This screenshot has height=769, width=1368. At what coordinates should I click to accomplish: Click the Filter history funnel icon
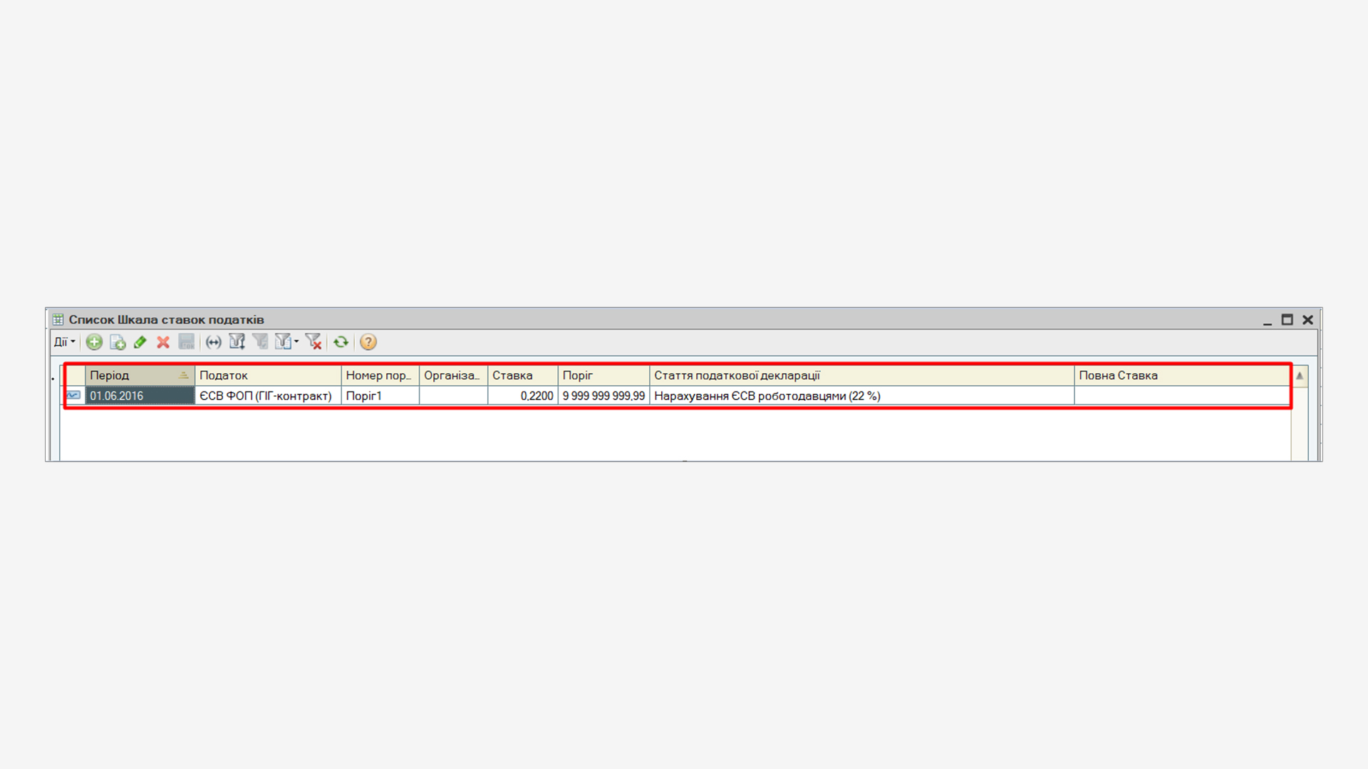click(x=283, y=342)
